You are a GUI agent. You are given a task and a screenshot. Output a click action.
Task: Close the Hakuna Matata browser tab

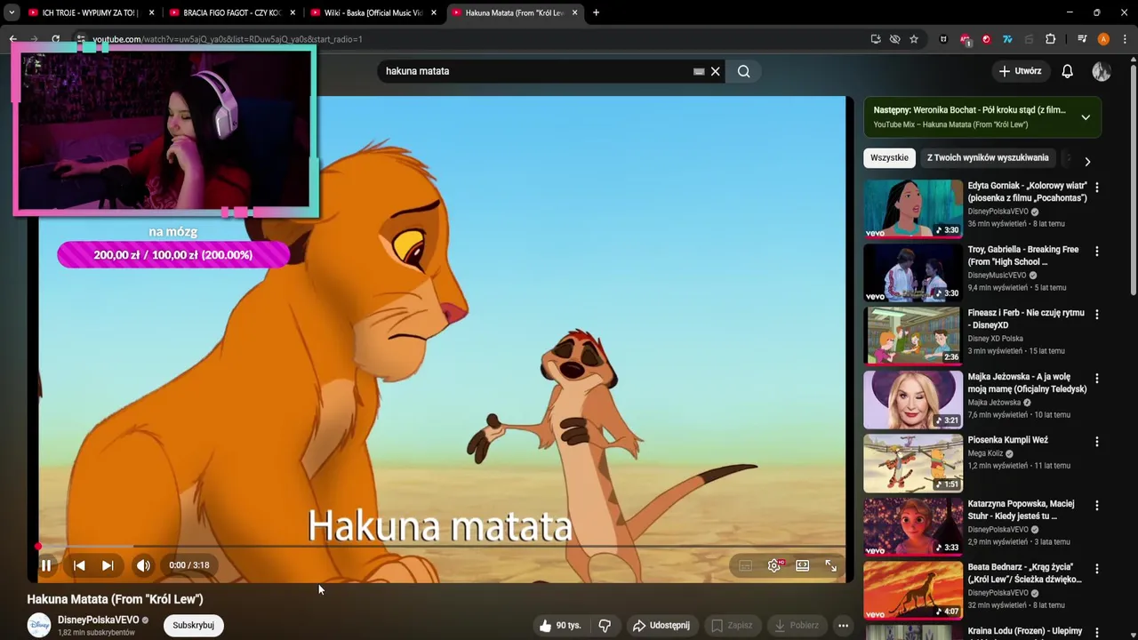[574, 12]
